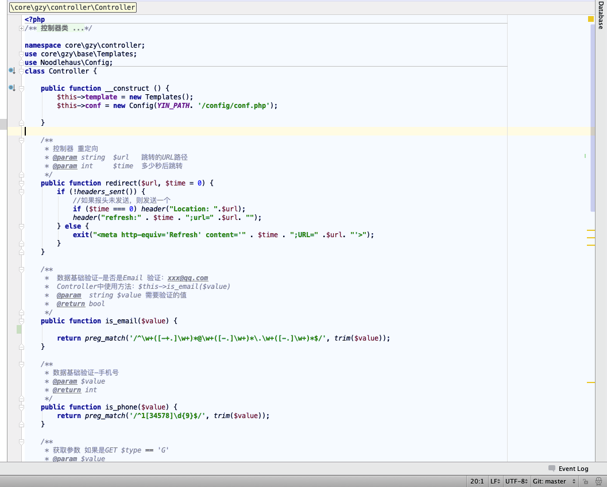Click the 'YIN_PATH' constant

pyautogui.click(x=173, y=105)
